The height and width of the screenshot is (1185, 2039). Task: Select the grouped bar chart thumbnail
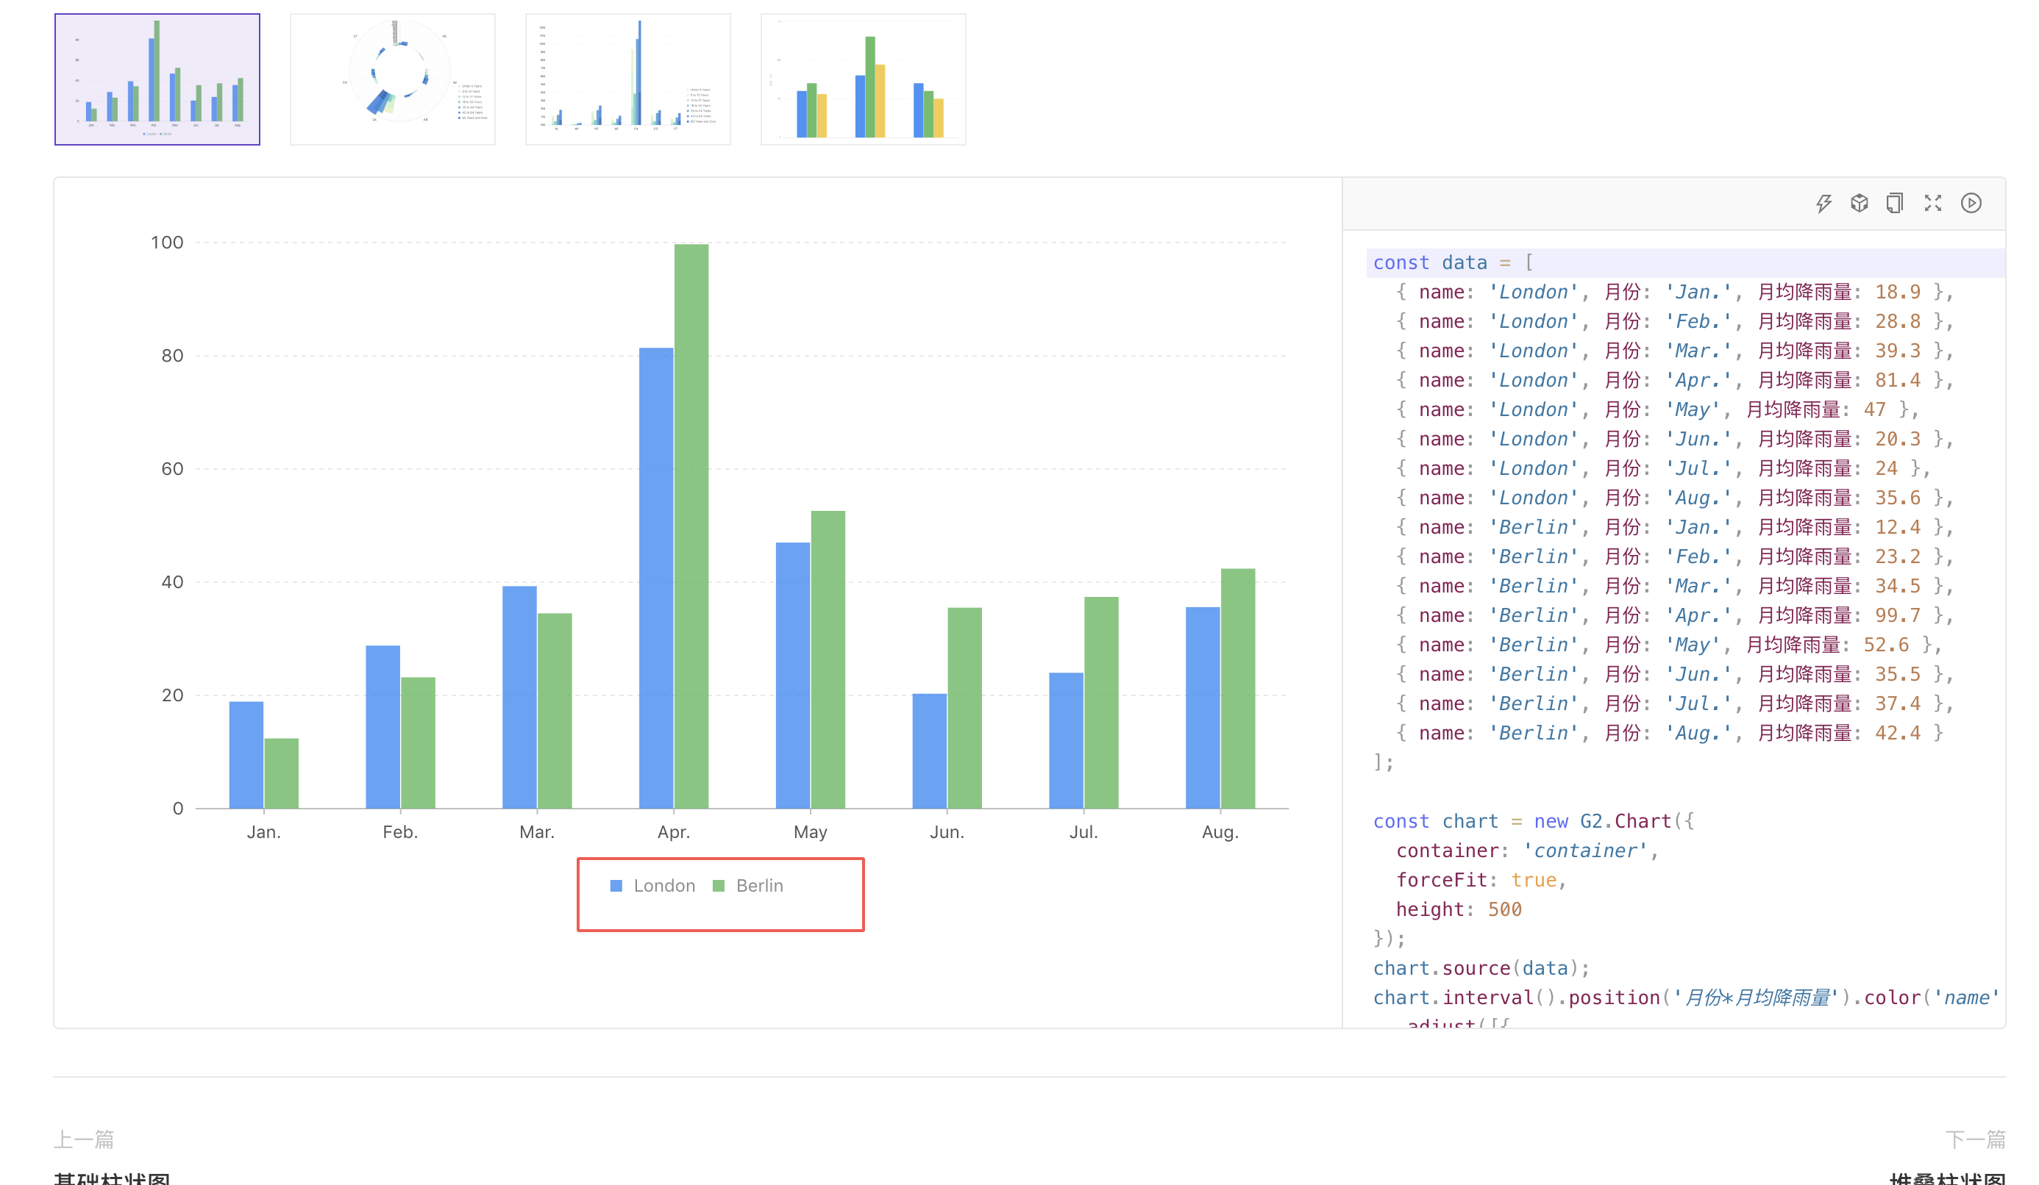[x=157, y=79]
